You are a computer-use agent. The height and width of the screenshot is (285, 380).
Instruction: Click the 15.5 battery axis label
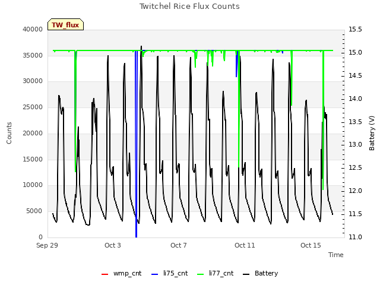[355, 29]
